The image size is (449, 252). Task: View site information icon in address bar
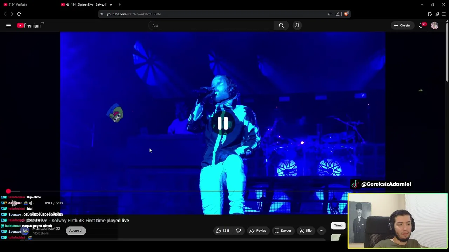tap(102, 14)
